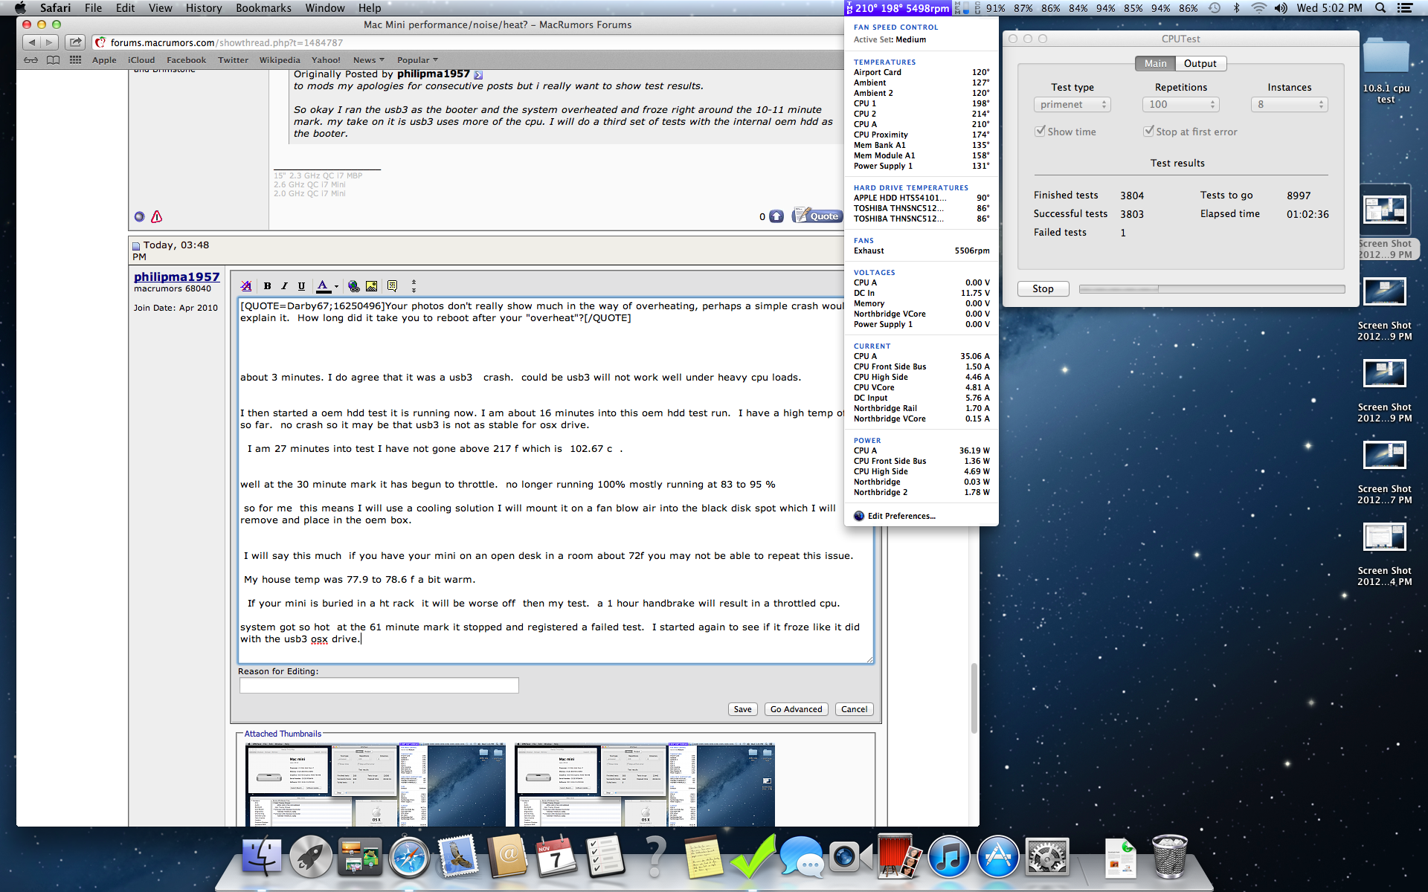Click the Insert Image icon
Viewport: 1428px width, 892px height.
pyautogui.click(x=371, y=286)
